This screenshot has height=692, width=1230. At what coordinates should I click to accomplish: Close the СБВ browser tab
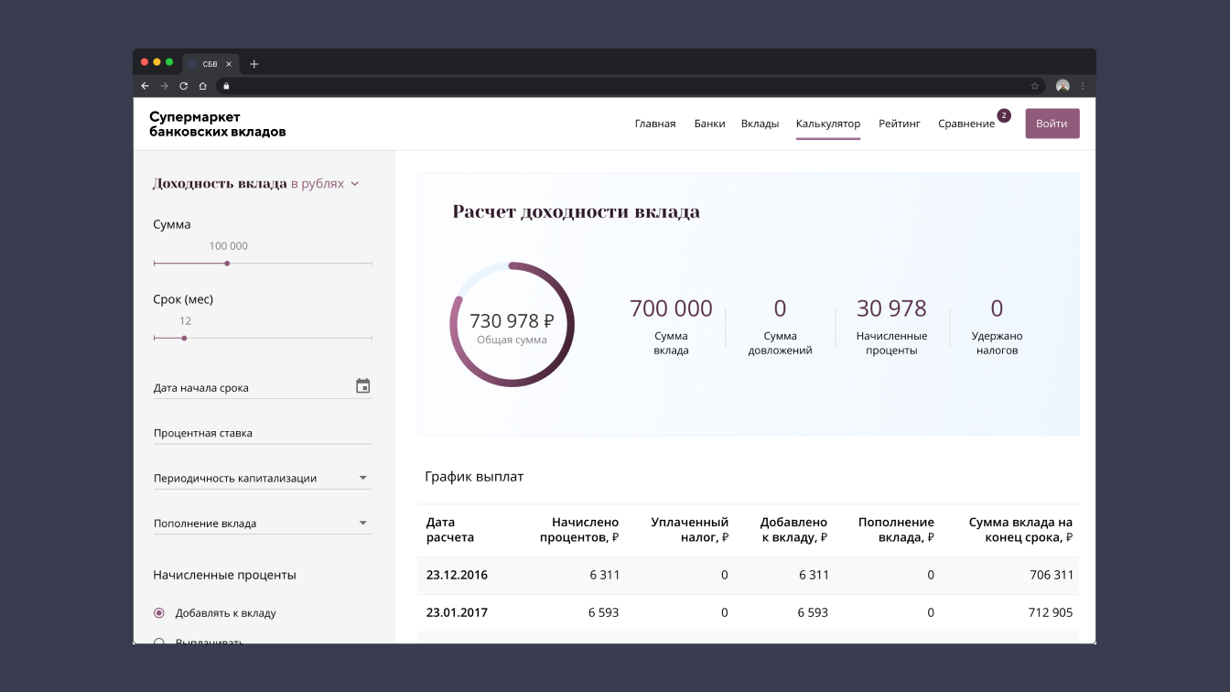pos(229,64)
